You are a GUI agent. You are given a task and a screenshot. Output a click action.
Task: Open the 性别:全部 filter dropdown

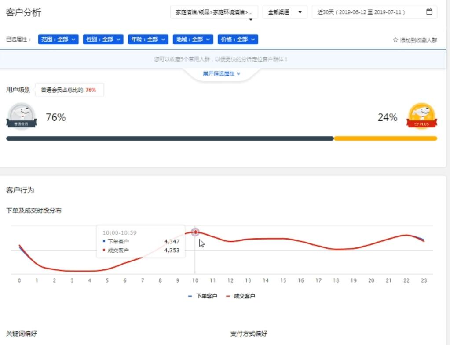[103, 39]
